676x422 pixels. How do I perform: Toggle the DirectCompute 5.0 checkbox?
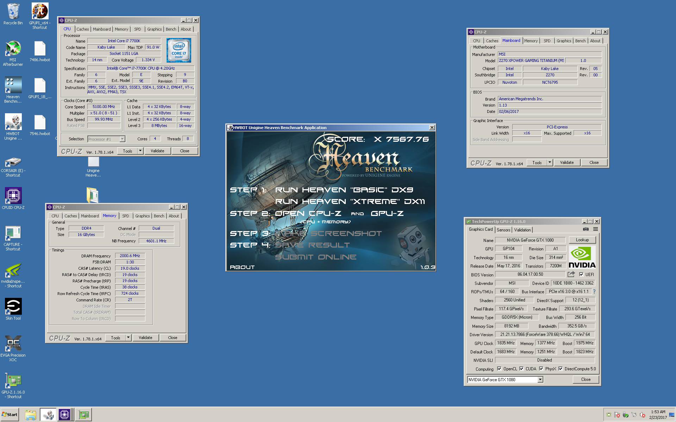[561, 369]
